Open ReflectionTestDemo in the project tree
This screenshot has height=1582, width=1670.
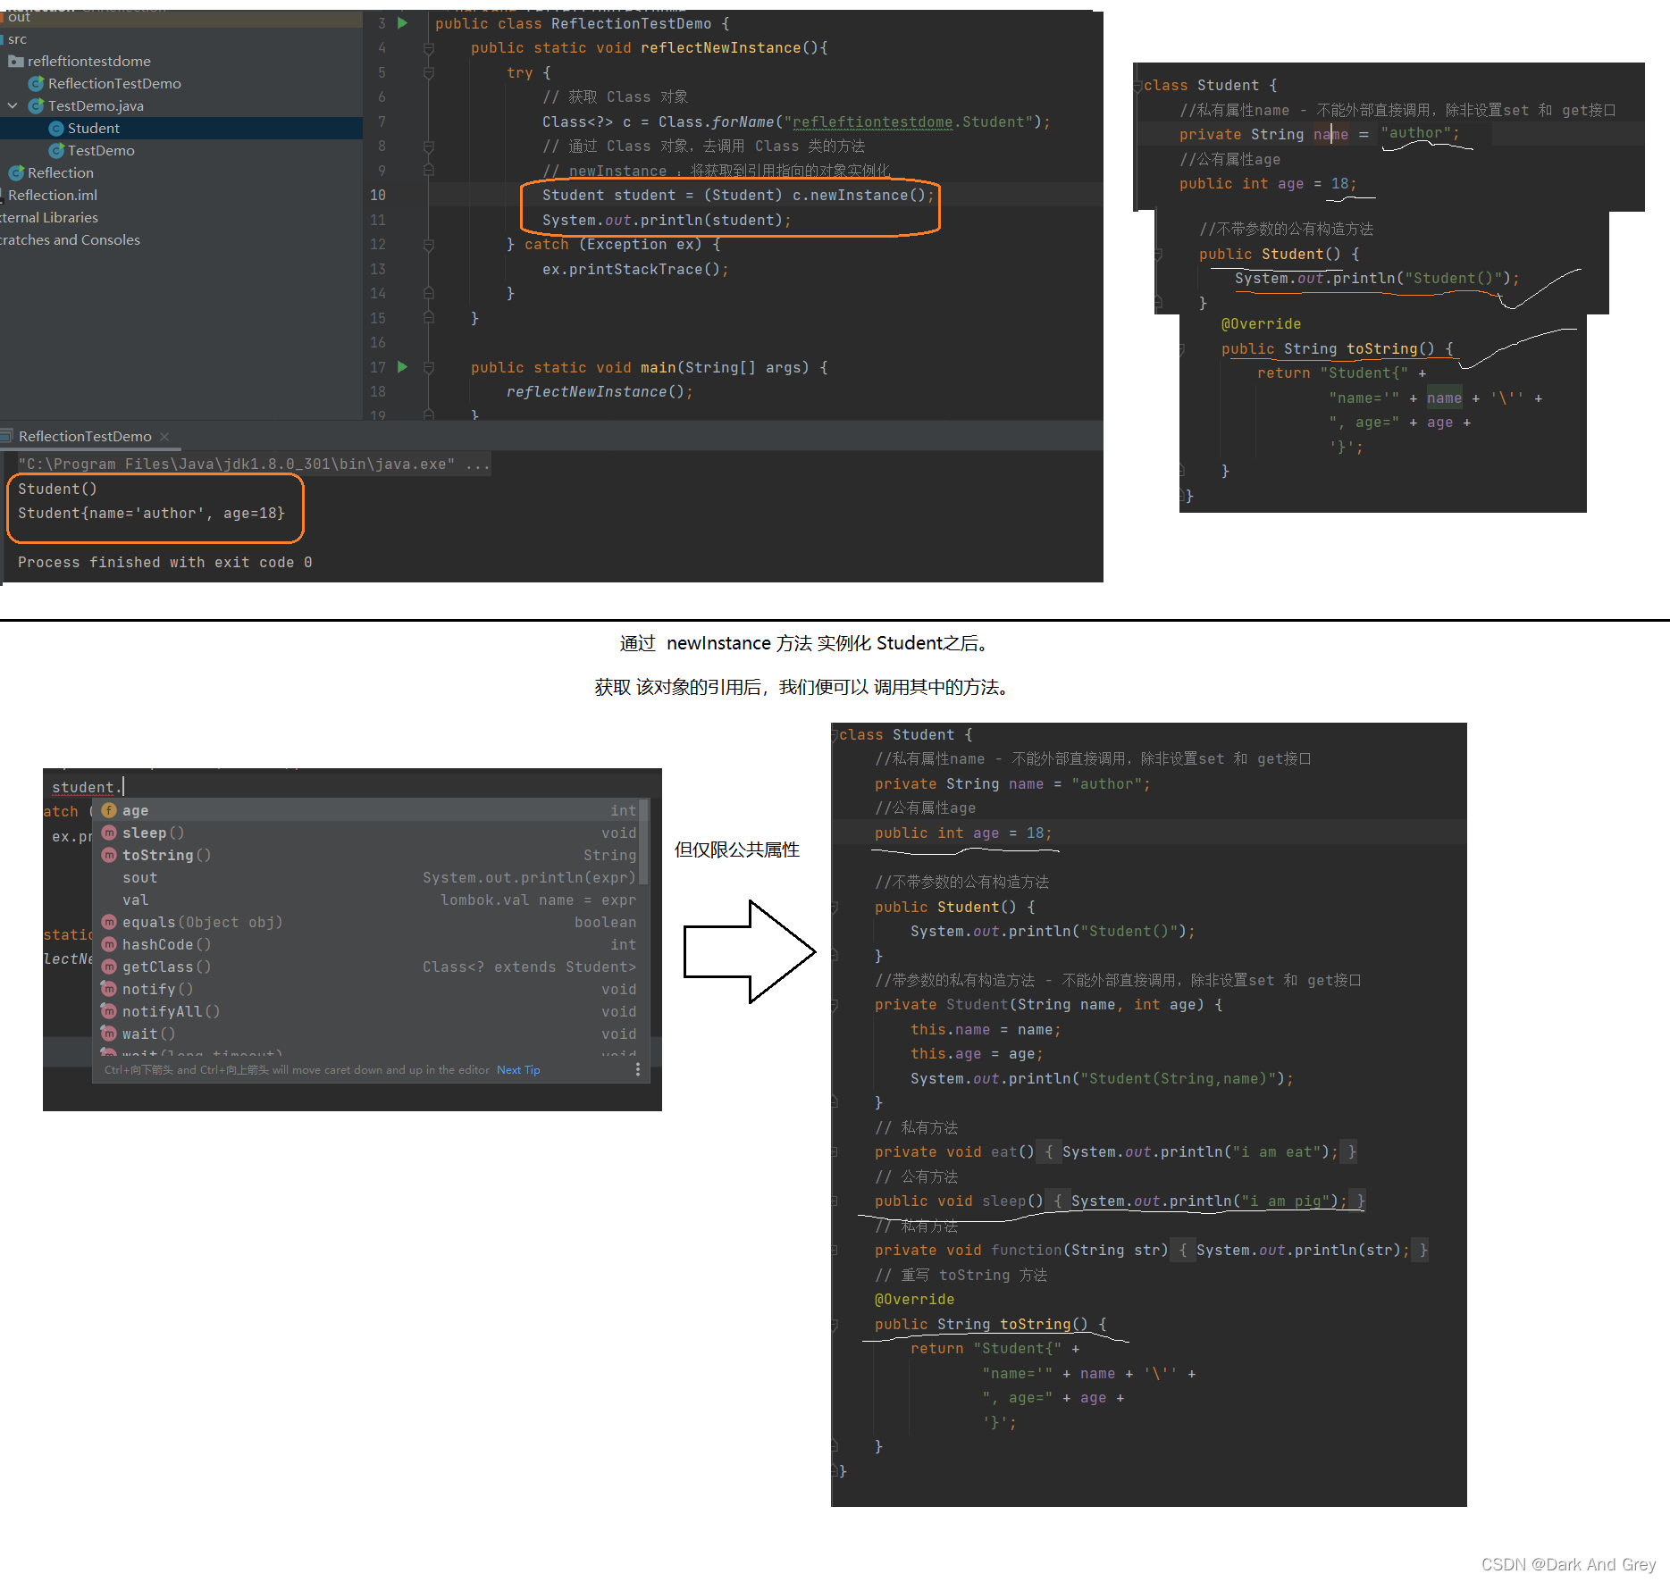[114, 83]
